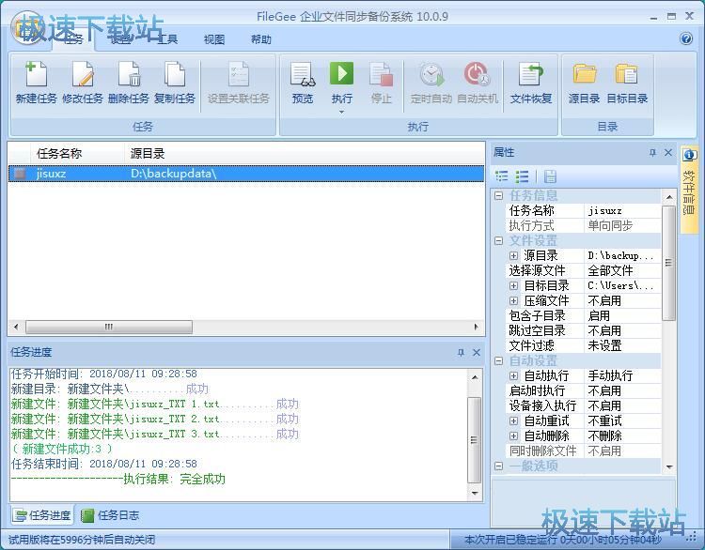Collapse the 任务信息 property group
The width and height of the screenshot is (705, 550).
[498, 196]
